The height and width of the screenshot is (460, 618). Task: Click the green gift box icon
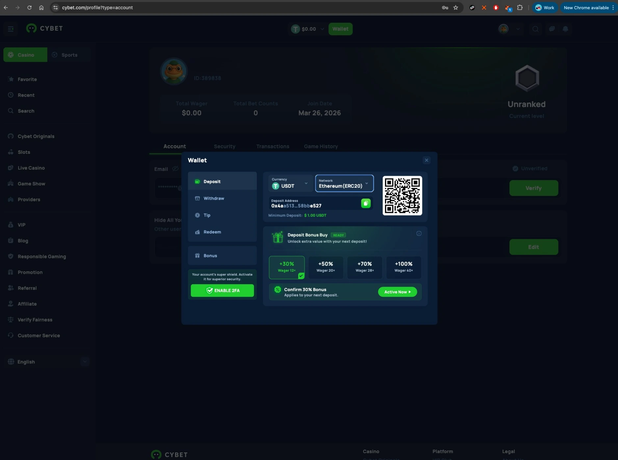click(x=277, y=237)
